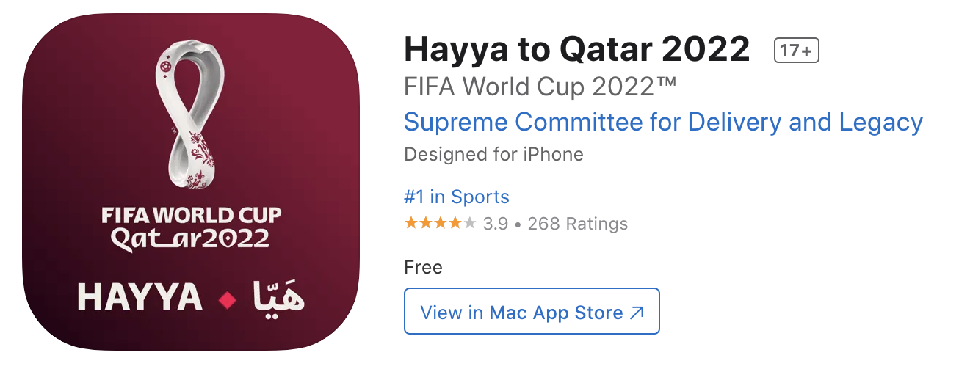Screen dimensions: 959x380
Task: Click the Qatar2022 lettering in icon
Action: click(190, 239)
